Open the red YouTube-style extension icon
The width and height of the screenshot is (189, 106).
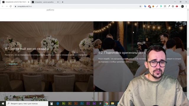[177, 6]
